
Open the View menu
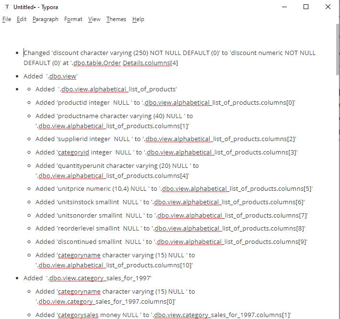pyautogui.click(x=94, y=19)
